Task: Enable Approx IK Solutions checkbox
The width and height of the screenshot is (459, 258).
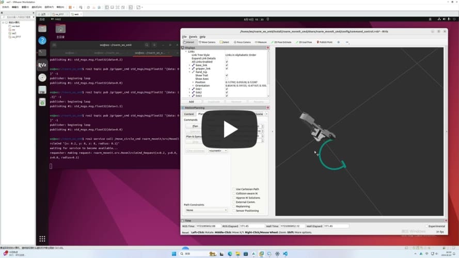Action: pyautogui.click(x=234, y=198)
